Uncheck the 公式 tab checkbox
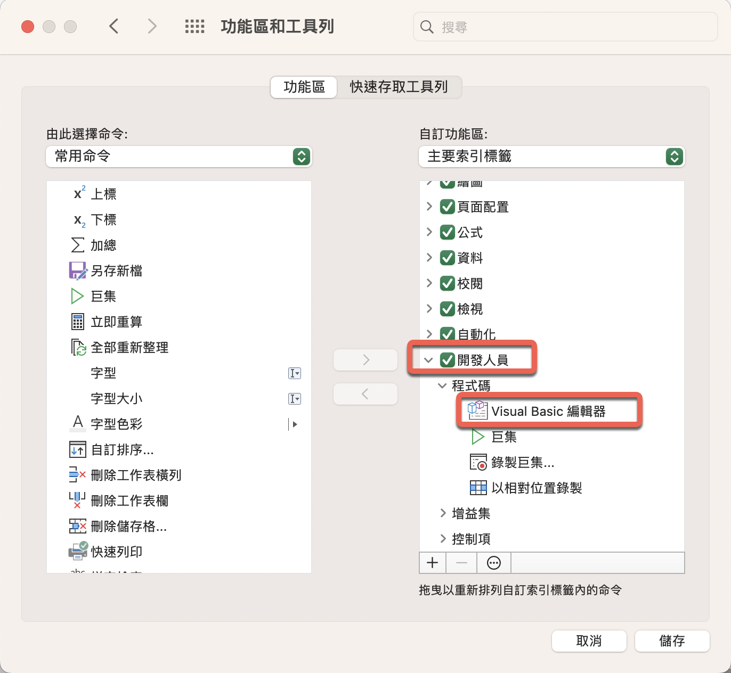731x673 pixels. click(x=448, y=232)
